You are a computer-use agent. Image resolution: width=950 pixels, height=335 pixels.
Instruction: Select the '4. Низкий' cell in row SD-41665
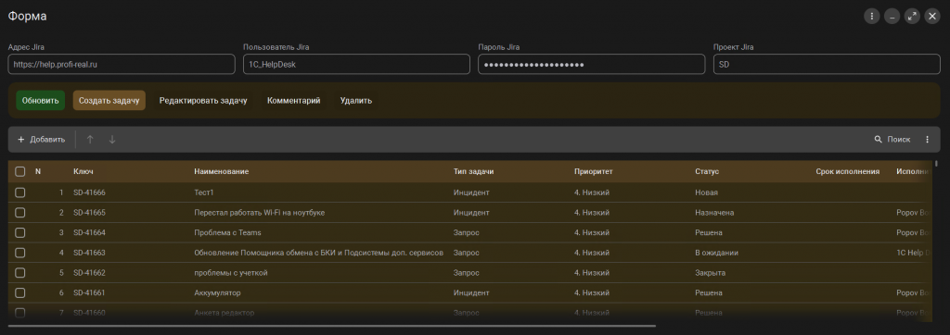[x=592, y=213]
